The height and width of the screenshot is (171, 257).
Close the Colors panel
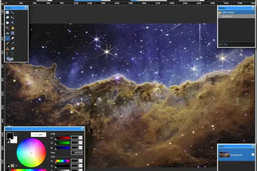(x=82, y=129)
